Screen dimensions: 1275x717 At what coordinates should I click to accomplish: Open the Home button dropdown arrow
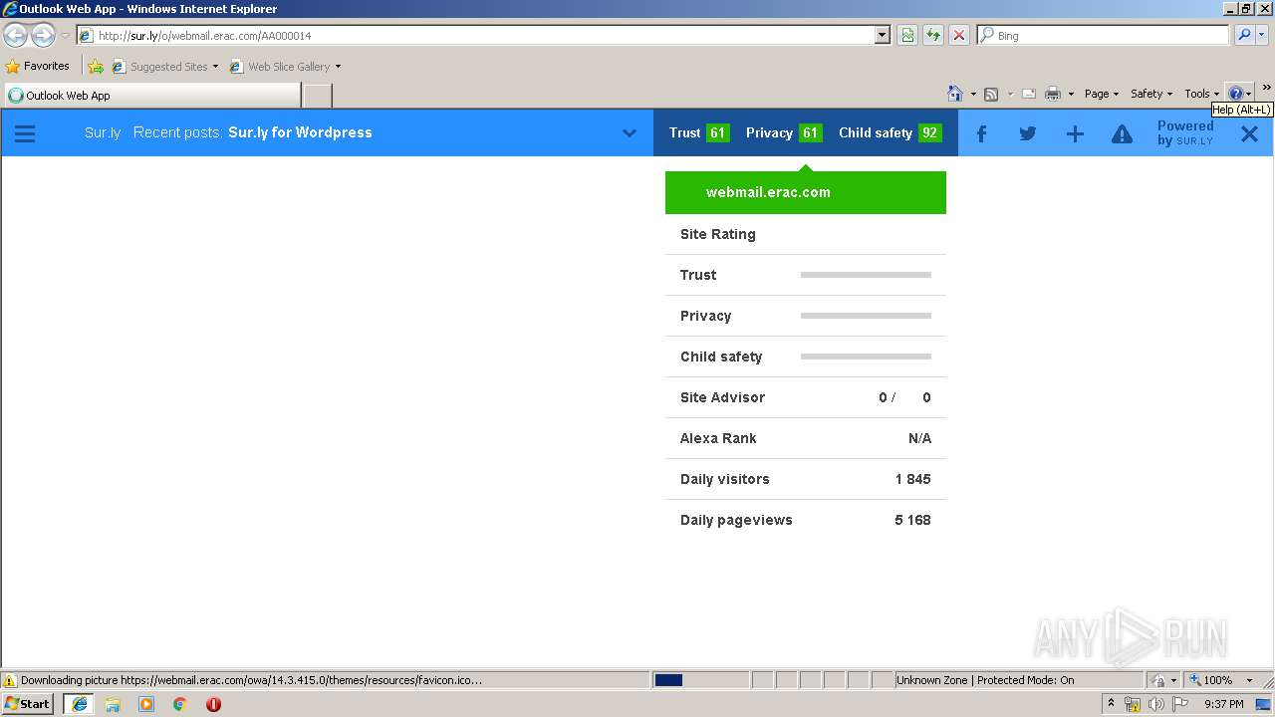pyautogui.click(x=973, y=94)
